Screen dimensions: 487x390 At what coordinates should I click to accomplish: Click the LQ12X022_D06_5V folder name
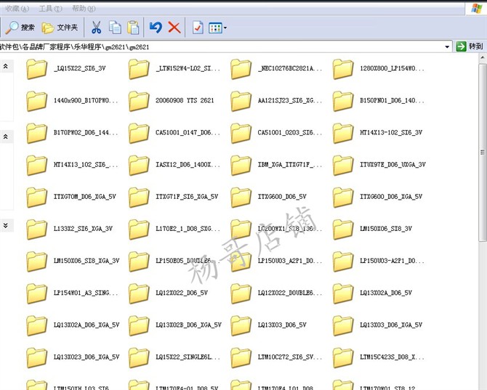[x=182, y=293]
